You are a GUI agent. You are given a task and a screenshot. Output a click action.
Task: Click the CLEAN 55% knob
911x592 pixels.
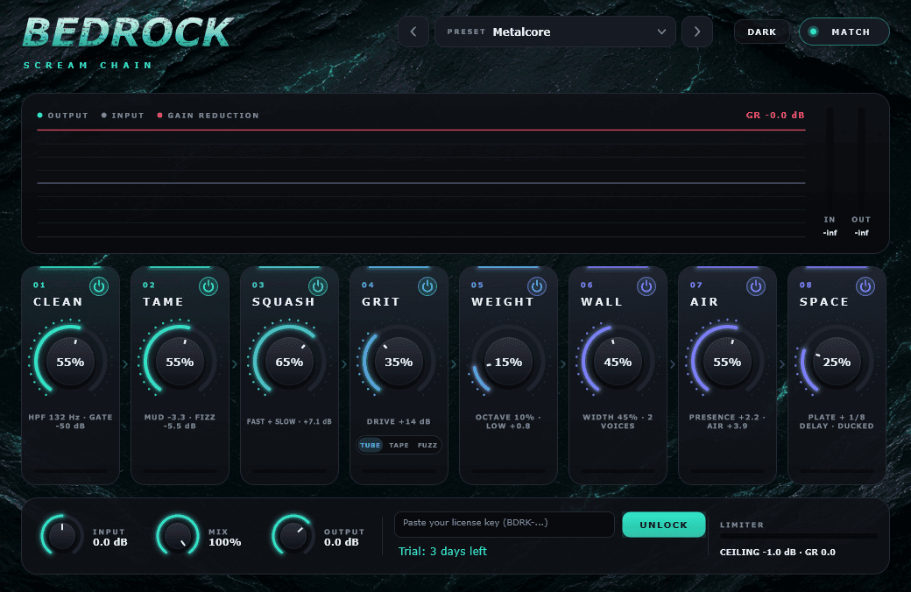point(70,362)
